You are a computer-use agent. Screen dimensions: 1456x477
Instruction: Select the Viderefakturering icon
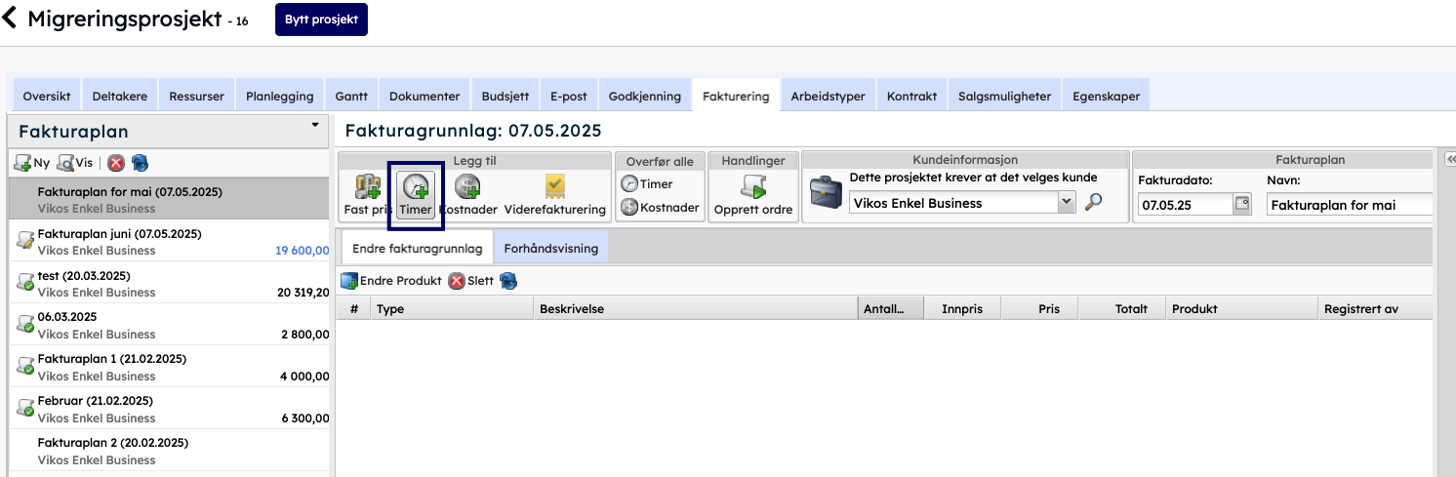(554, 186)
